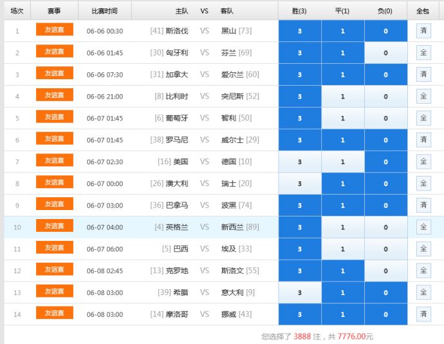Select all outcomes for match 10 英格兰
The height and width of the screenshot is (344, 444).
[x=423, y=227]
